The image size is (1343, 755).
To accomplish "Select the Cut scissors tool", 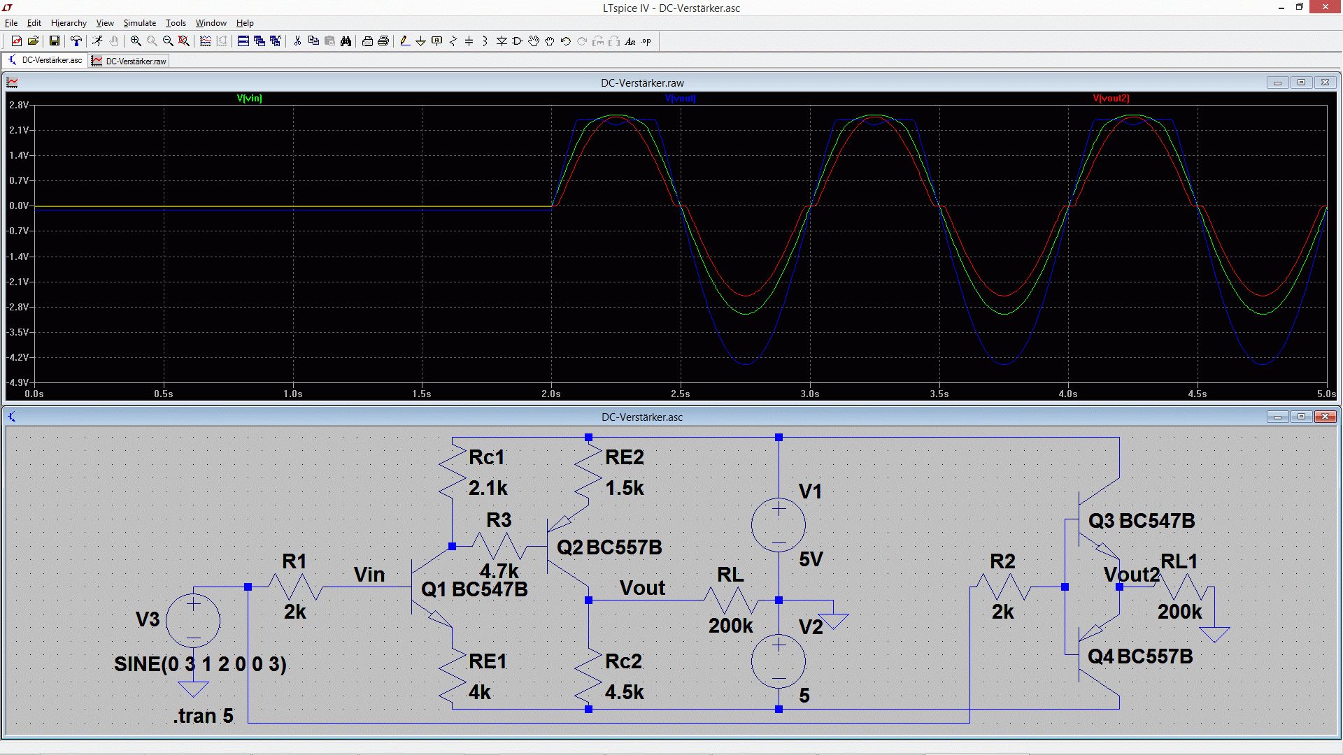I will (297, 41).
